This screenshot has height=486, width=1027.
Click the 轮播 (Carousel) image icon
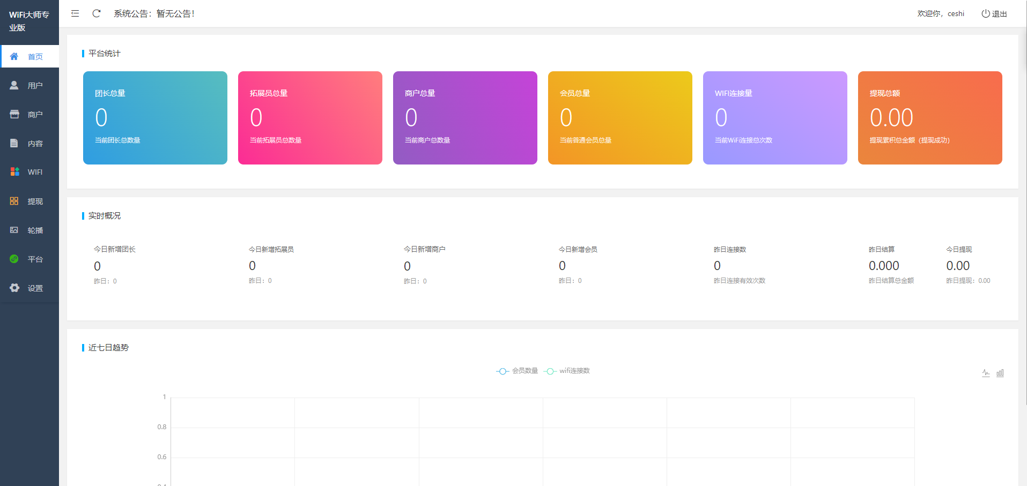(x=14, y=230)
